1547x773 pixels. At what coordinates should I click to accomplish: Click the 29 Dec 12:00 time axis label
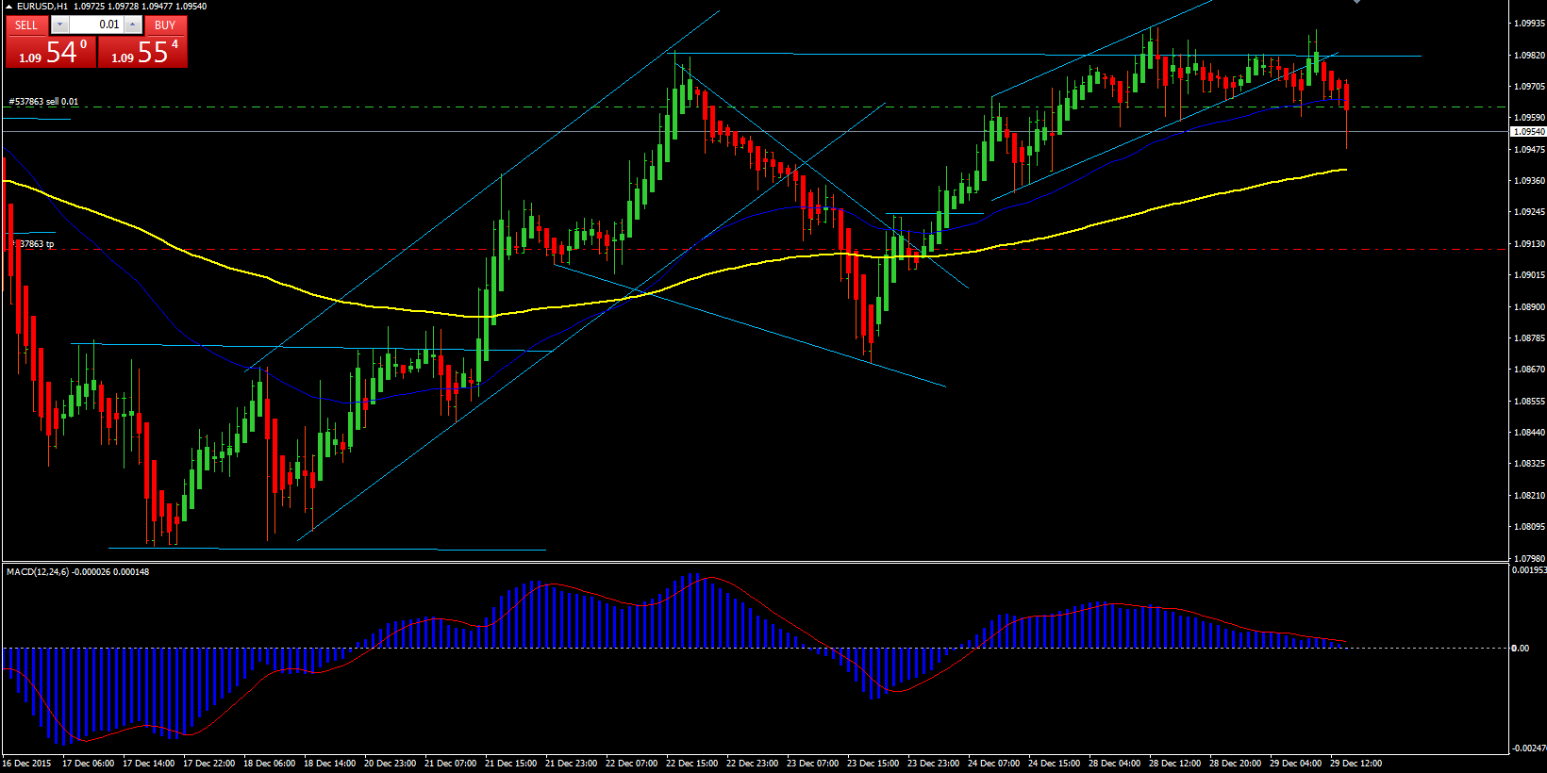click(1356, 764)
